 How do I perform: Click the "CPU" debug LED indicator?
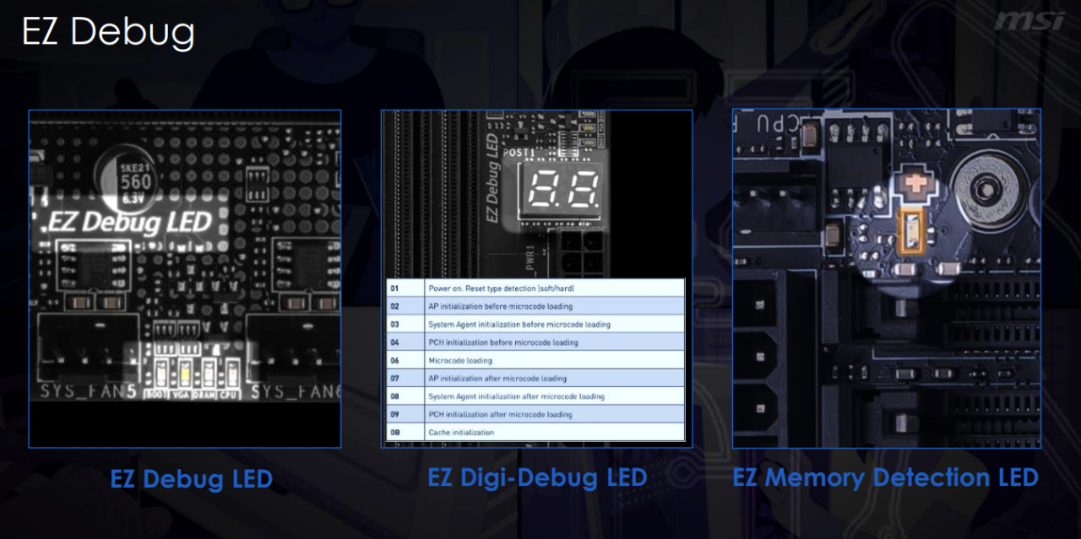pos(231,372)
